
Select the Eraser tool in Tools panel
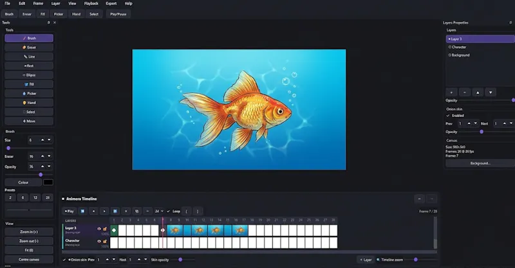29,47
